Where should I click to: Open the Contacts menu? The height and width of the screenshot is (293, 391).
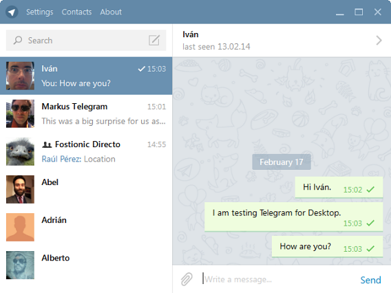click(x=76, y=12)
